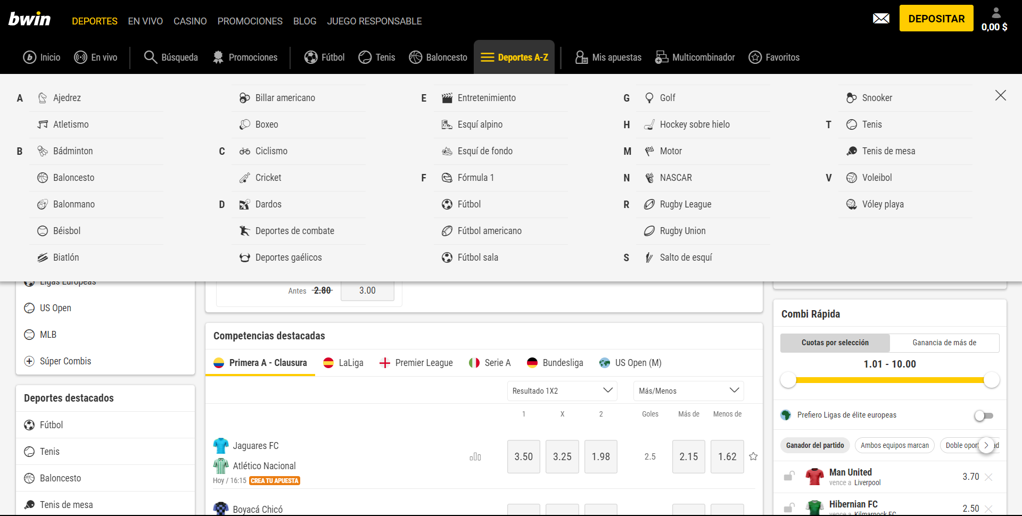The height and width of the screenshot is (516, 1022).
Task: Open JUEGO RESPONSABLE menu item
Action: 374,21
